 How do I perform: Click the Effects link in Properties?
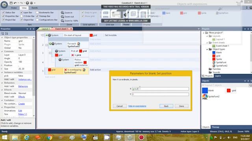(x=22, y=97)
